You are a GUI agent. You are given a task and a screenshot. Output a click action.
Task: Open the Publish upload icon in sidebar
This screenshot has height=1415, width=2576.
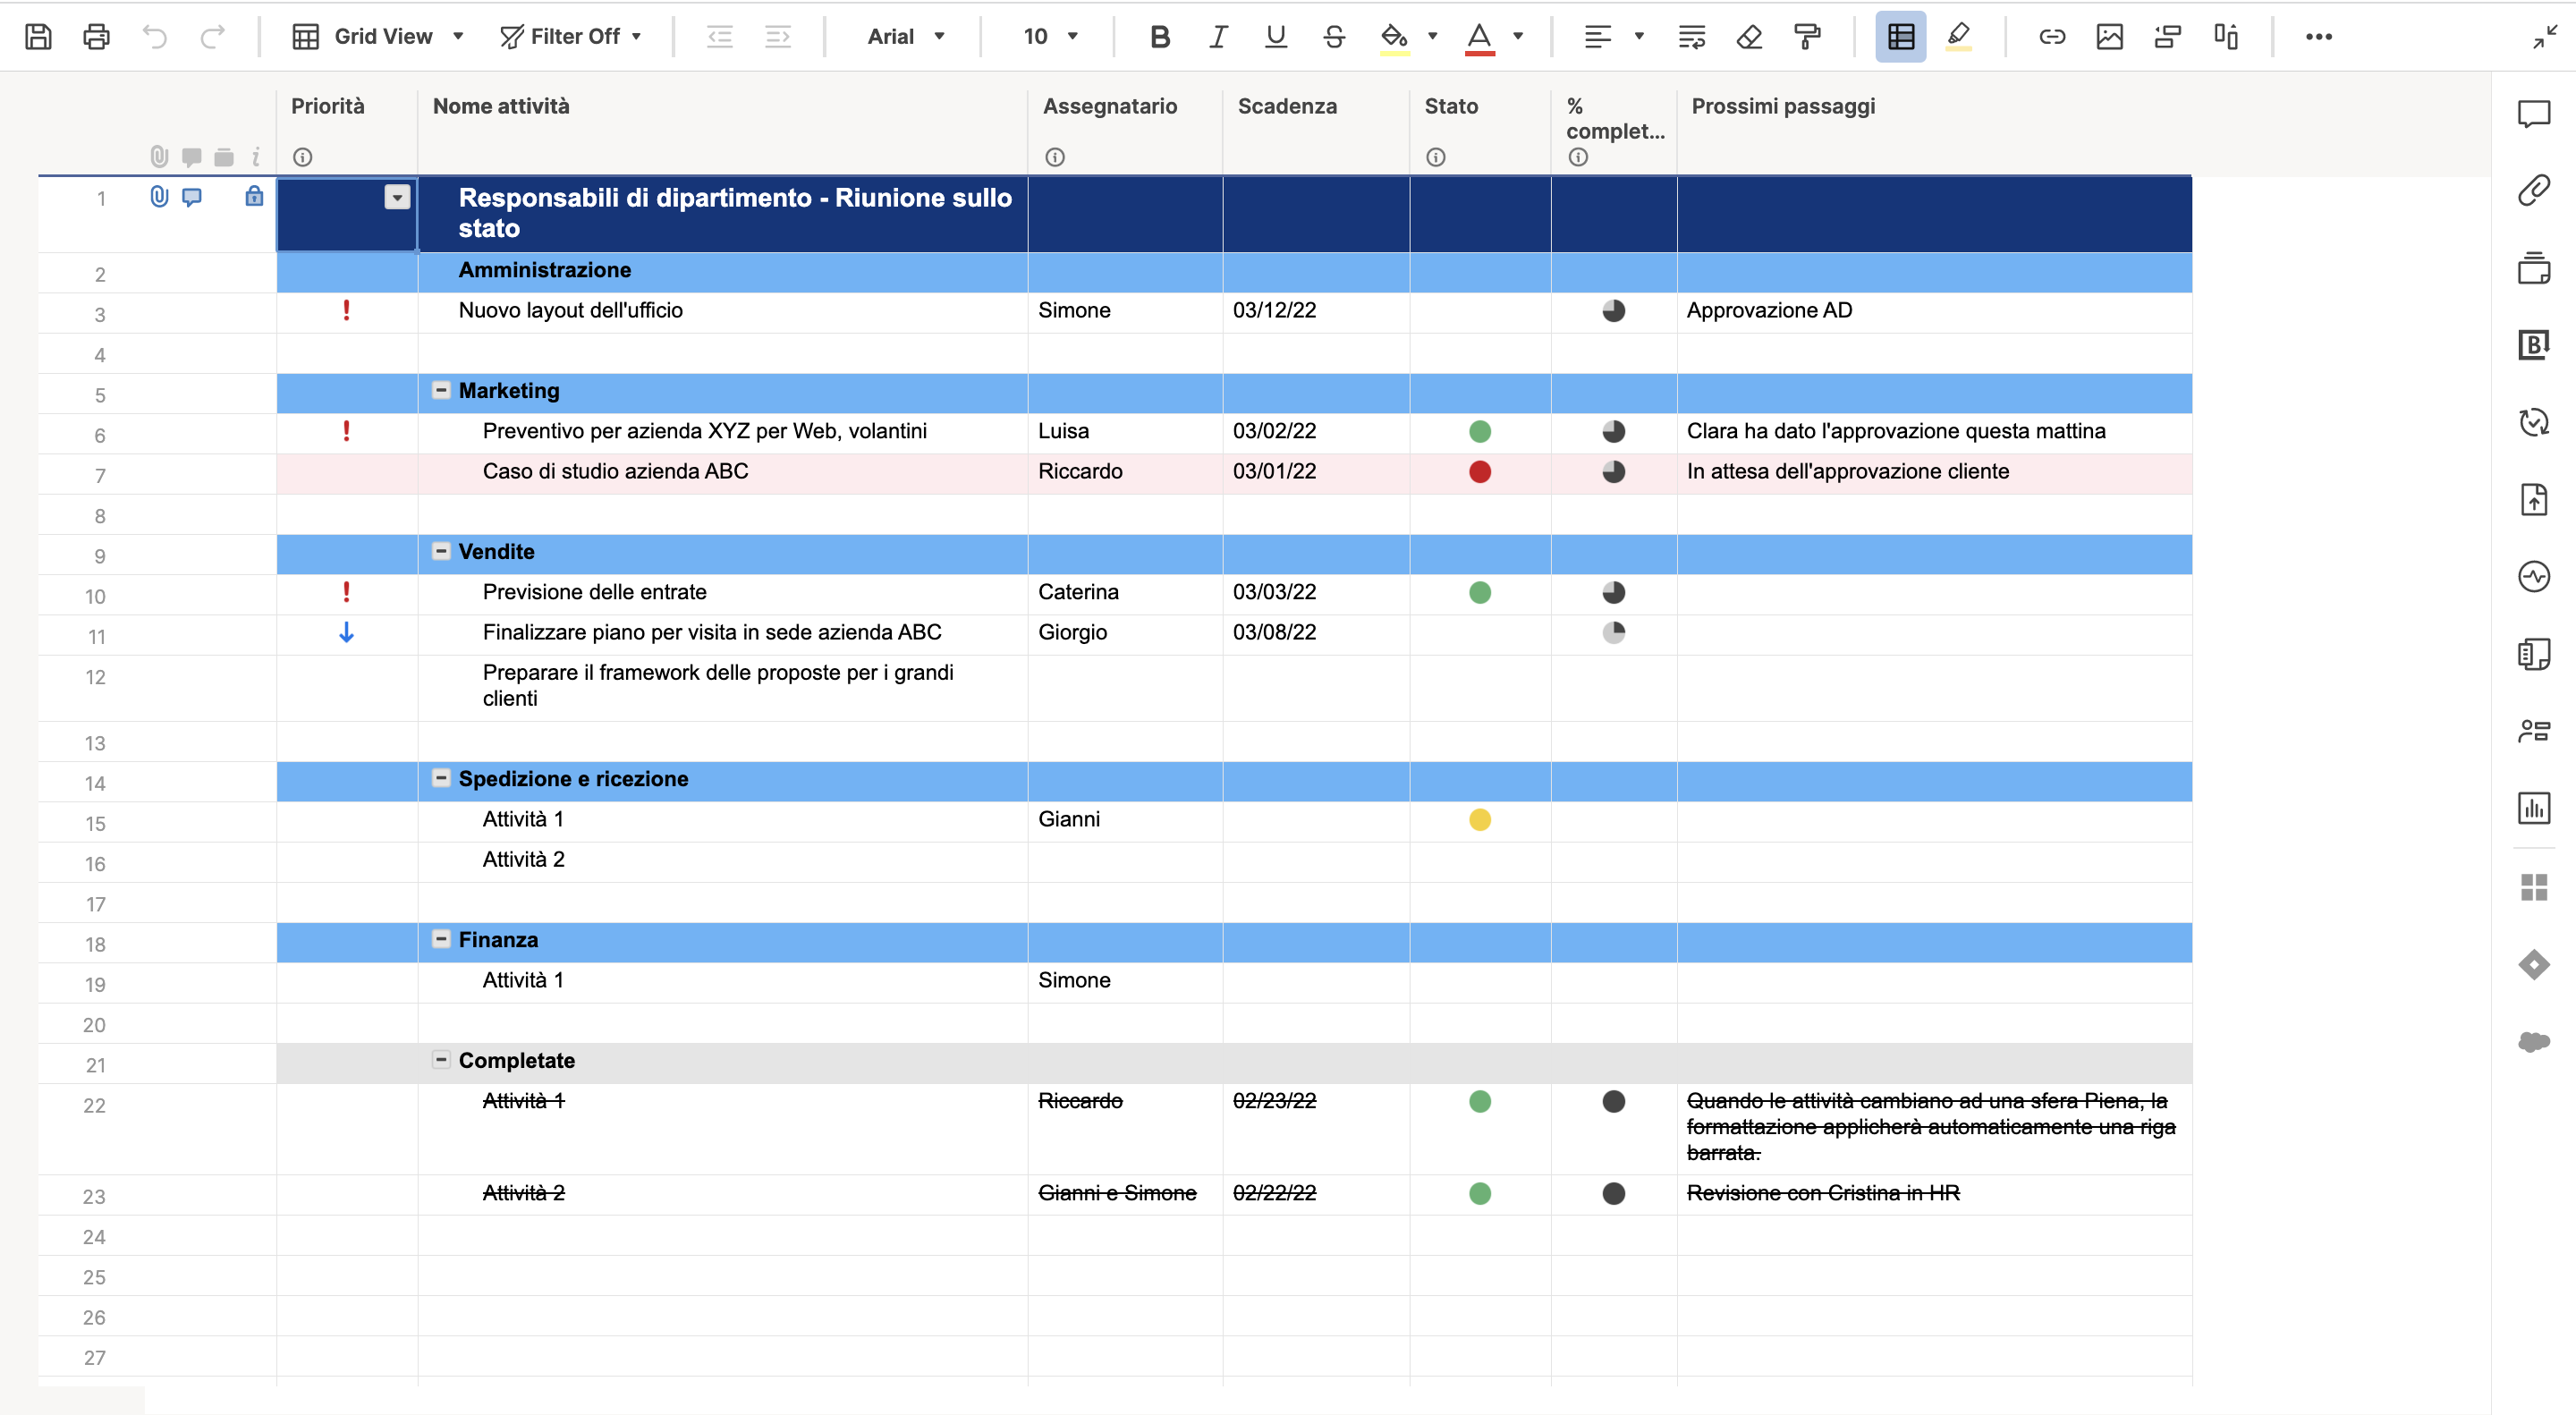[x=2533, y=499]
